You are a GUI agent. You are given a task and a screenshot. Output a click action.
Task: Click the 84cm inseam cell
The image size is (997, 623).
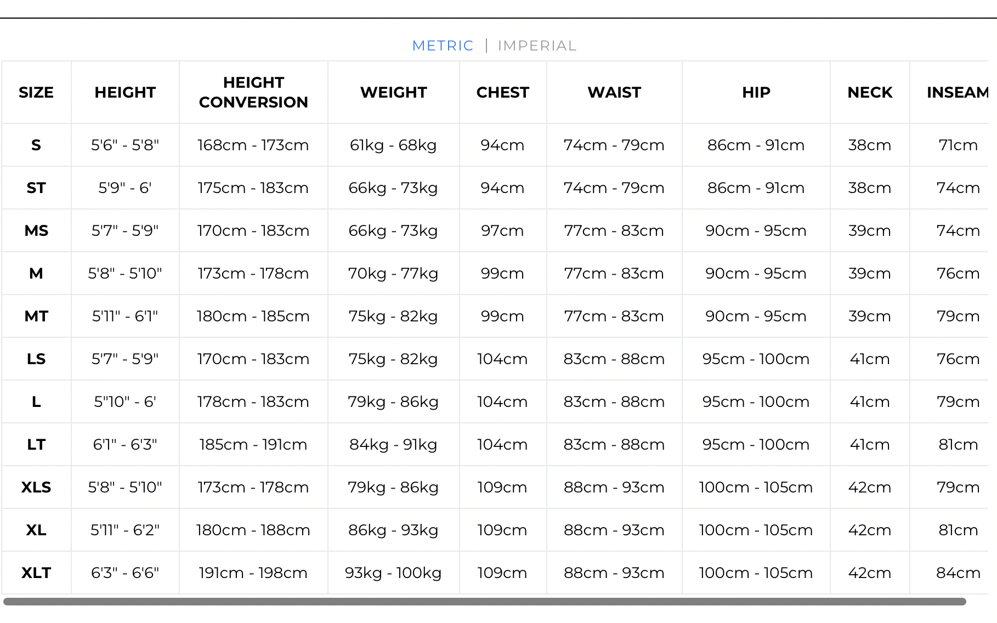tap(958, 573)
